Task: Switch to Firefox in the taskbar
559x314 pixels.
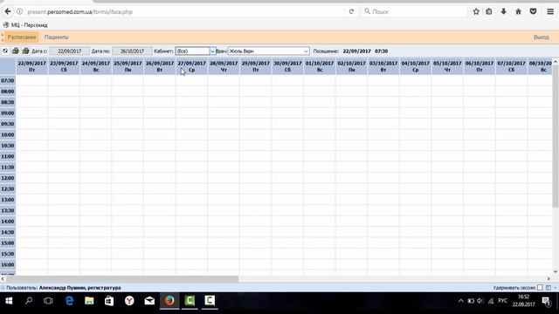Action: point(169,301)
